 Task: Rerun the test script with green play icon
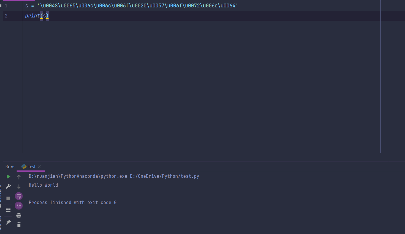point(8,177)
